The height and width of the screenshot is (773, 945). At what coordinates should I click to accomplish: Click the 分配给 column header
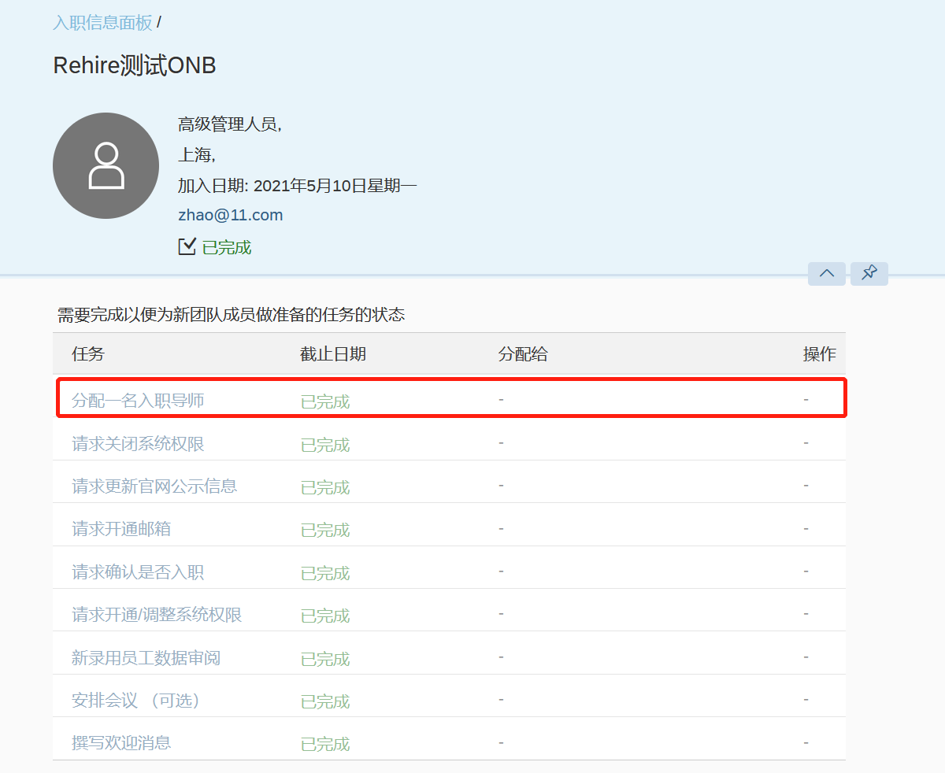pyautogui.click(x=523, y=354)
